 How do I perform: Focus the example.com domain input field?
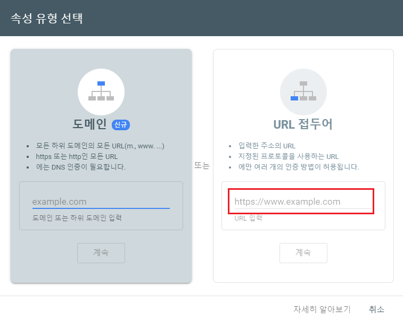click(101, 202)
